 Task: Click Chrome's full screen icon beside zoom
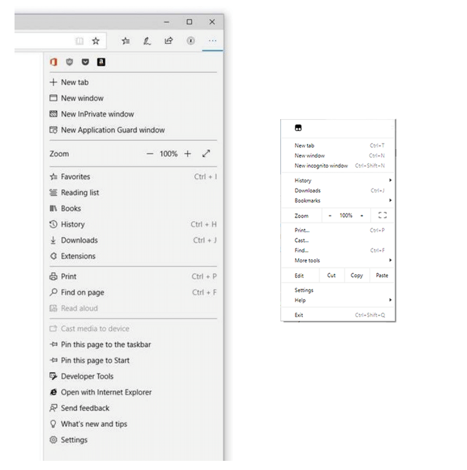click(x=382, y=215)
